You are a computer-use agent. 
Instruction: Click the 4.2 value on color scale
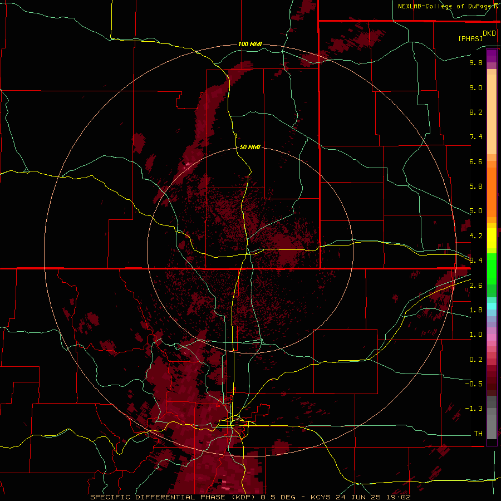coord(476,236)
